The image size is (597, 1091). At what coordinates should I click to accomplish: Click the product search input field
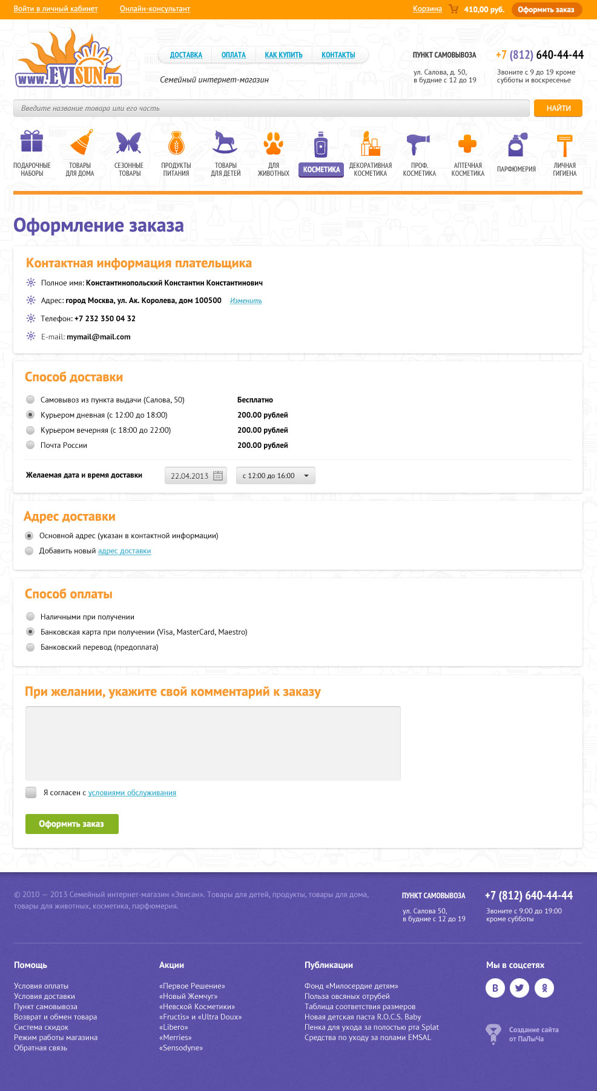pyautogui.click(x=271, y=108)
